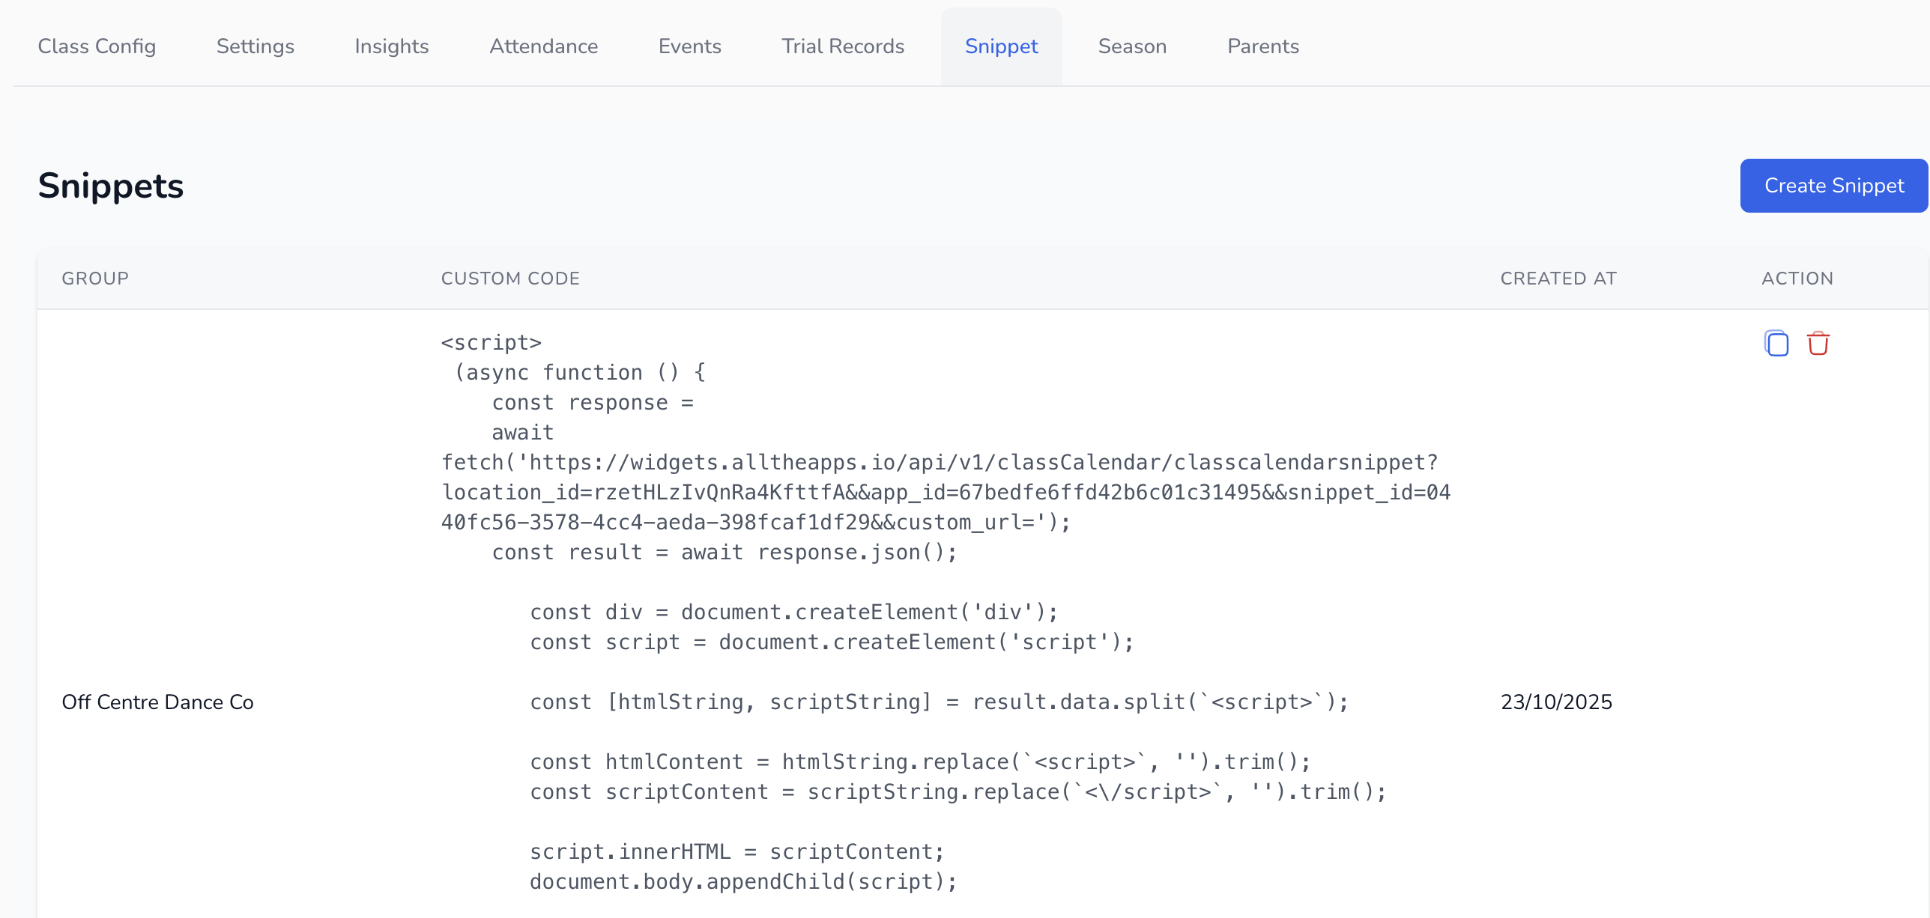This screenshot has width=1930, height=918.
Task: Click the Create Snippet button
Action: click(1833, 186)
